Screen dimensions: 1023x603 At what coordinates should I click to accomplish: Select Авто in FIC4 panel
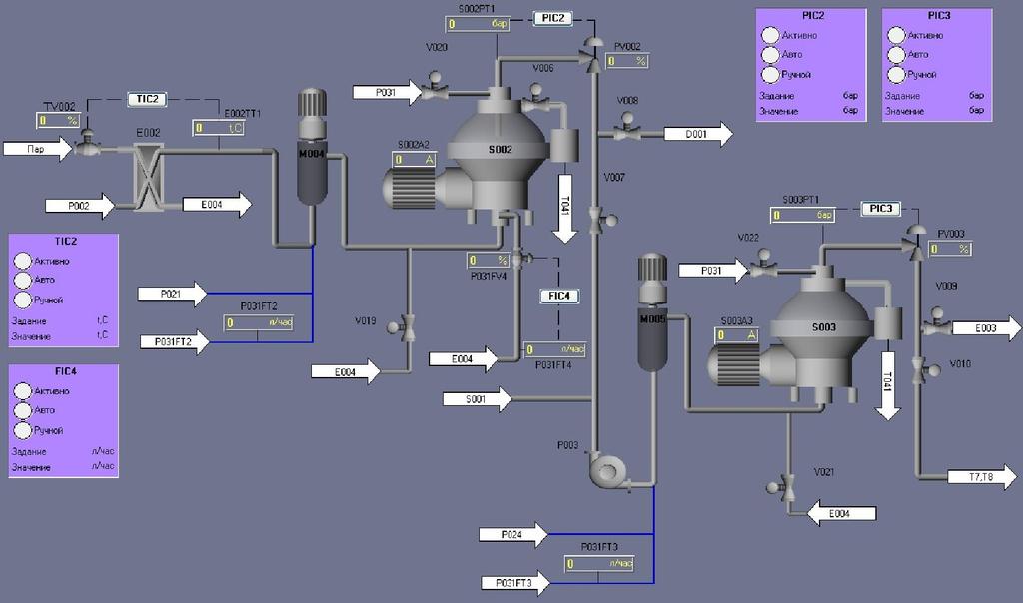click(23, 410)
